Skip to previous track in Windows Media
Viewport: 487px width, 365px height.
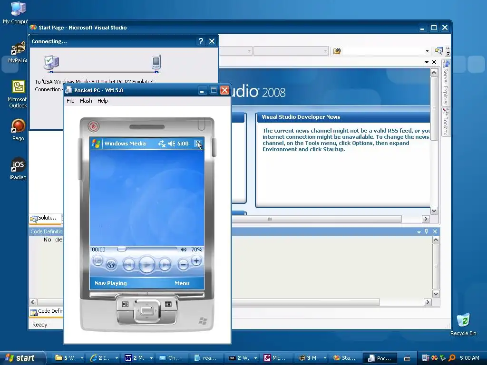click(x=128, y=264)
